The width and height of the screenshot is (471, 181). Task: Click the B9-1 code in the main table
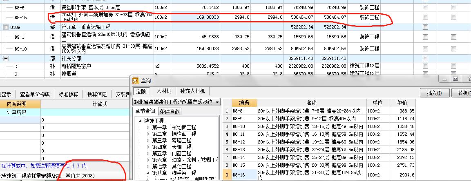(19, 37)
